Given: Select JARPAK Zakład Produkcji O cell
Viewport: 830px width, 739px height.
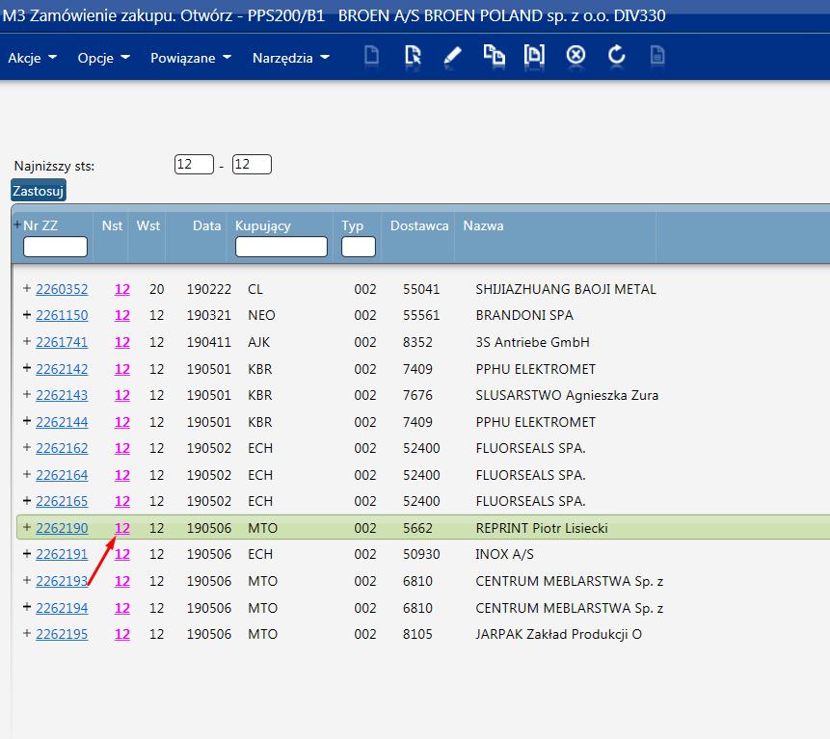Looking at the screenshot, I should click(558, 634).
